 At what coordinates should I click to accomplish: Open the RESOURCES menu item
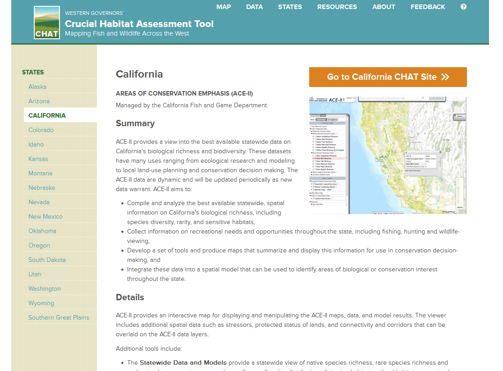coord(337,7)
